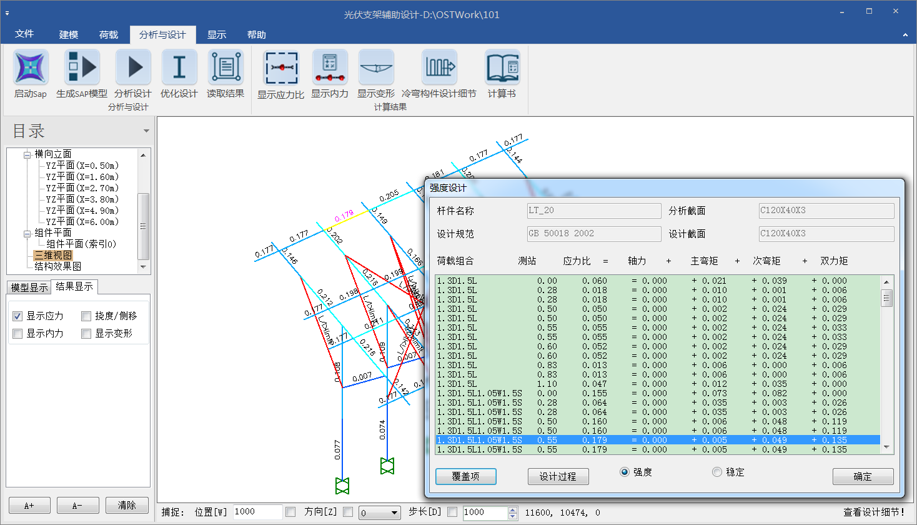
Task: Open the 计算书 report icon
Action: pos(502,68)
